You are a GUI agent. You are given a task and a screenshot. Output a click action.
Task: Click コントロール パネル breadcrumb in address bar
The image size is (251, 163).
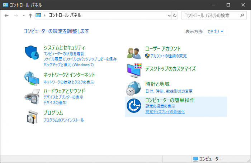point(65,15)
